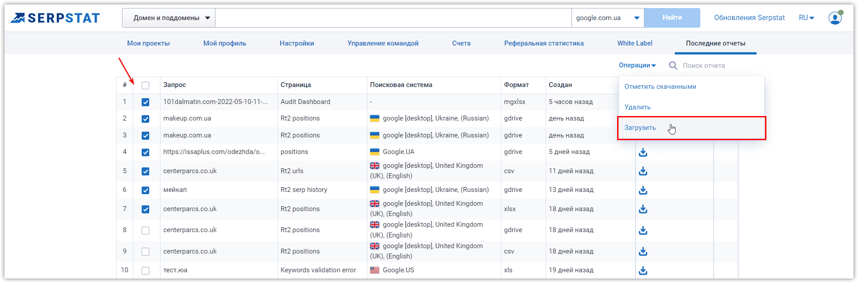Open the RU language dropdown

click(x=807, y=18)
